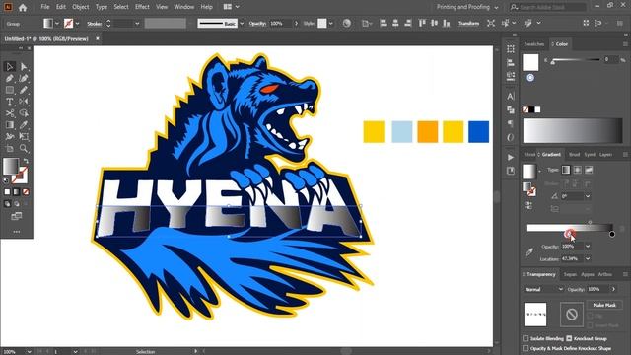Select the Zoom magnifier tool
This screenshot has width=631, height=355.
[24, 148]
